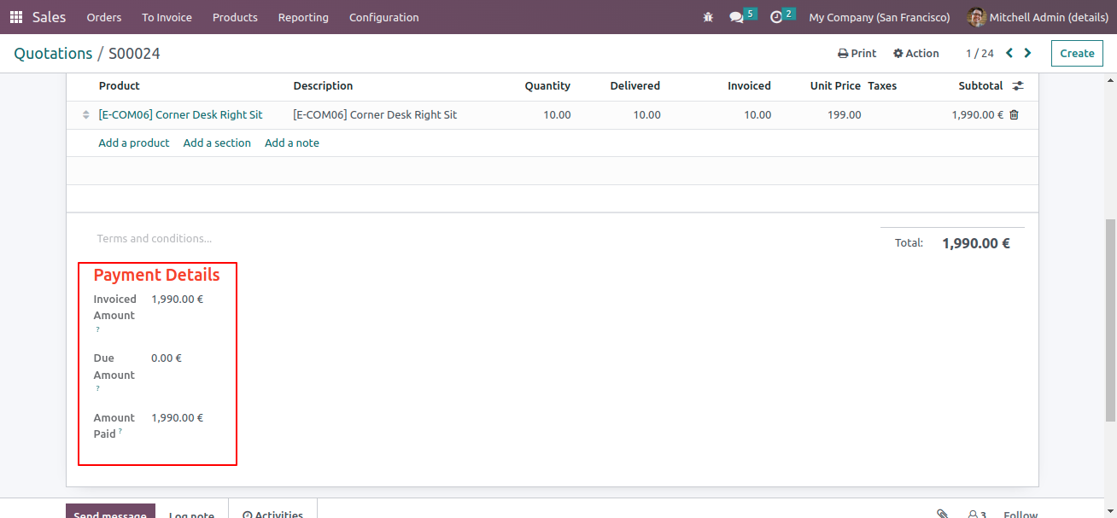Click the vertical page scrollbar

(x=1110, y=320)
